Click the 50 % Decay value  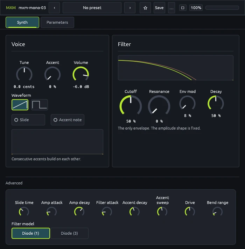tap(216, 116)
